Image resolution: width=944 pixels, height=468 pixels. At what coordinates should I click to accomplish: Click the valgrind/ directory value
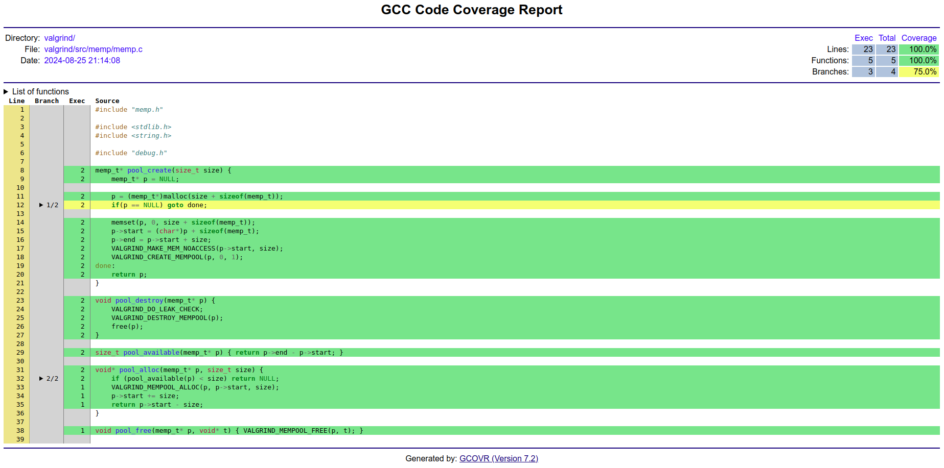pos(60,38)
